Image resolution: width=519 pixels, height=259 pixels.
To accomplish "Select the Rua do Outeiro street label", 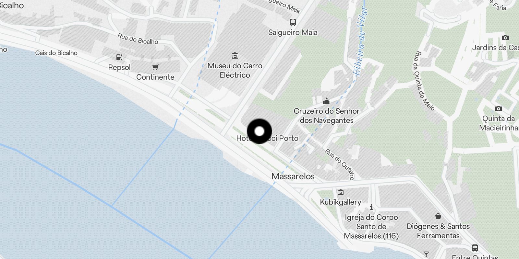I will point(340,164).
